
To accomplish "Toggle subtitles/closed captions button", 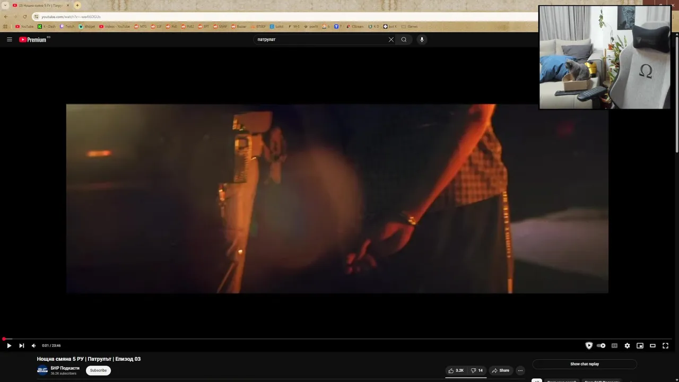I will tap(614, 345).
